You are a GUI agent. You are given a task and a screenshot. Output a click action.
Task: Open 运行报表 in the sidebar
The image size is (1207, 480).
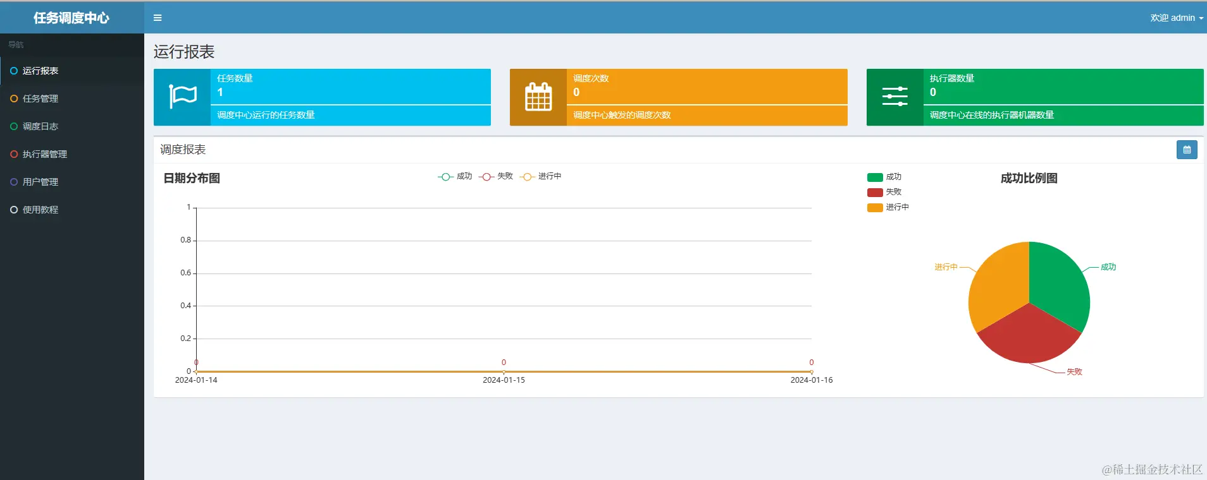pyautogui.click(x=72, y=71)
